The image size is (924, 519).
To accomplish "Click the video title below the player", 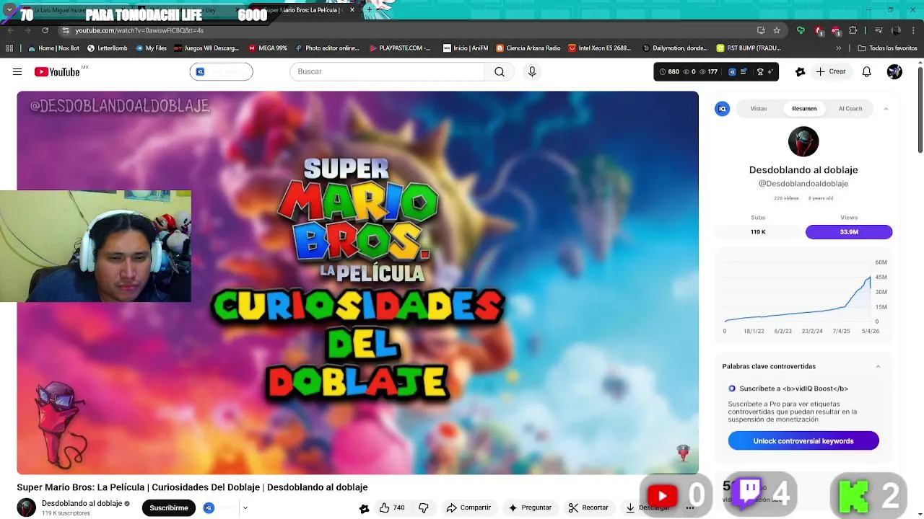I will (192, 487).
